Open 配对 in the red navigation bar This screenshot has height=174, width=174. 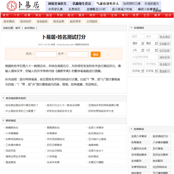click(x=71, y=15)
